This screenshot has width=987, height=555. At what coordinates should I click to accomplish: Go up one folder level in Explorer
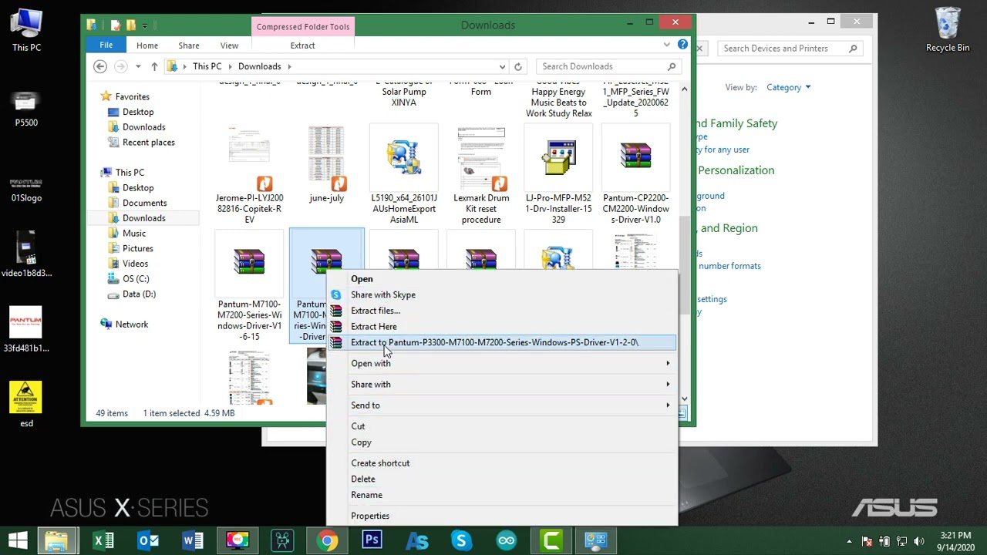pyautogui.click(x=154, y=66)
